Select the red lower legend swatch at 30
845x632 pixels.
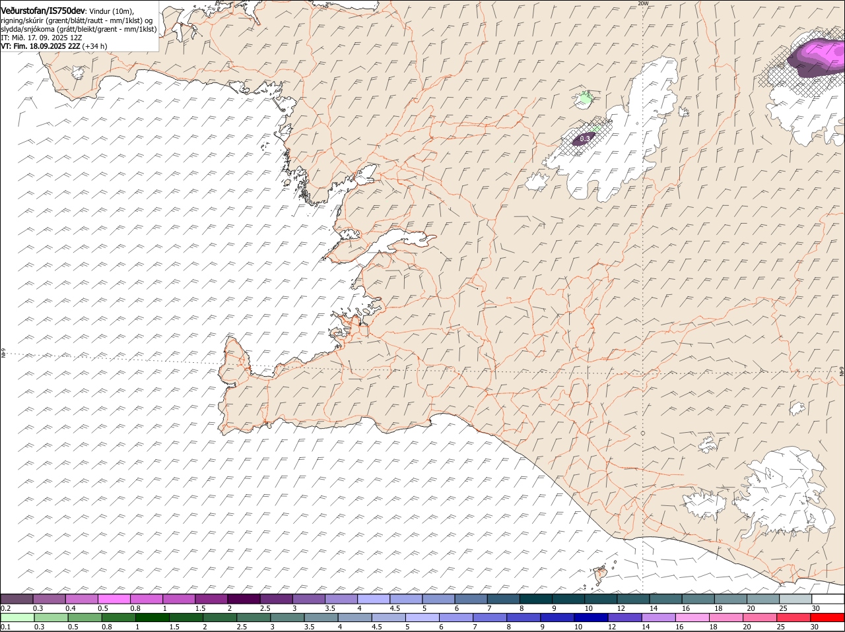tap(828, 617)
